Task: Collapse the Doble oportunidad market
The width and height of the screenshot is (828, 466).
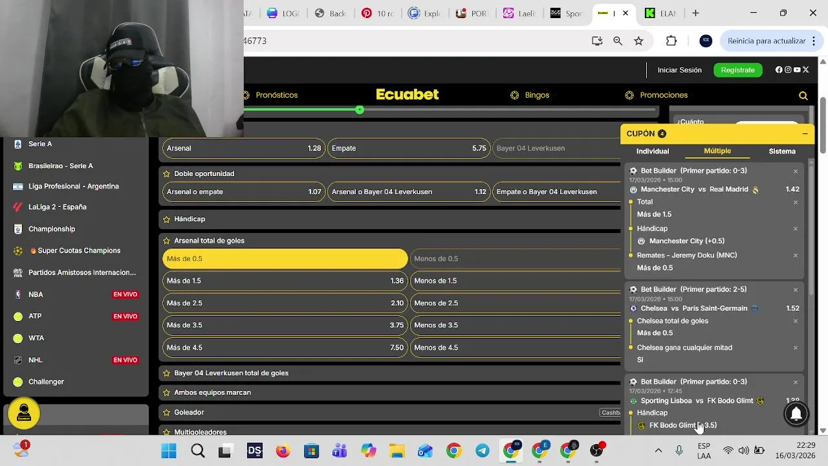Action: click(x=389, y=173)
